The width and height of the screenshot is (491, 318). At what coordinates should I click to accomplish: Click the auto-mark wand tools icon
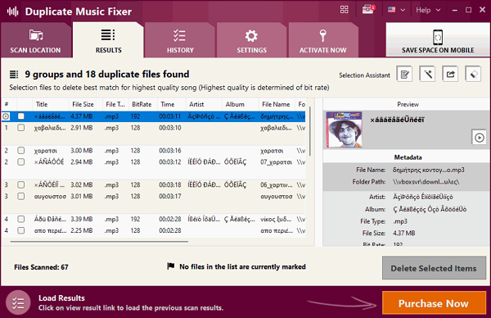[427, 74]
